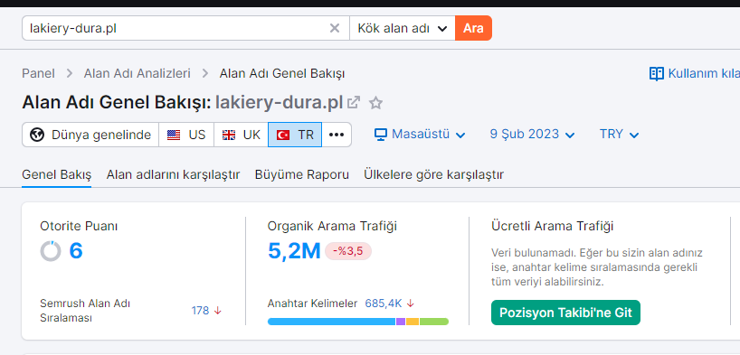
Task: Click blue segment of keywords distribution bar
Action: 331,322
